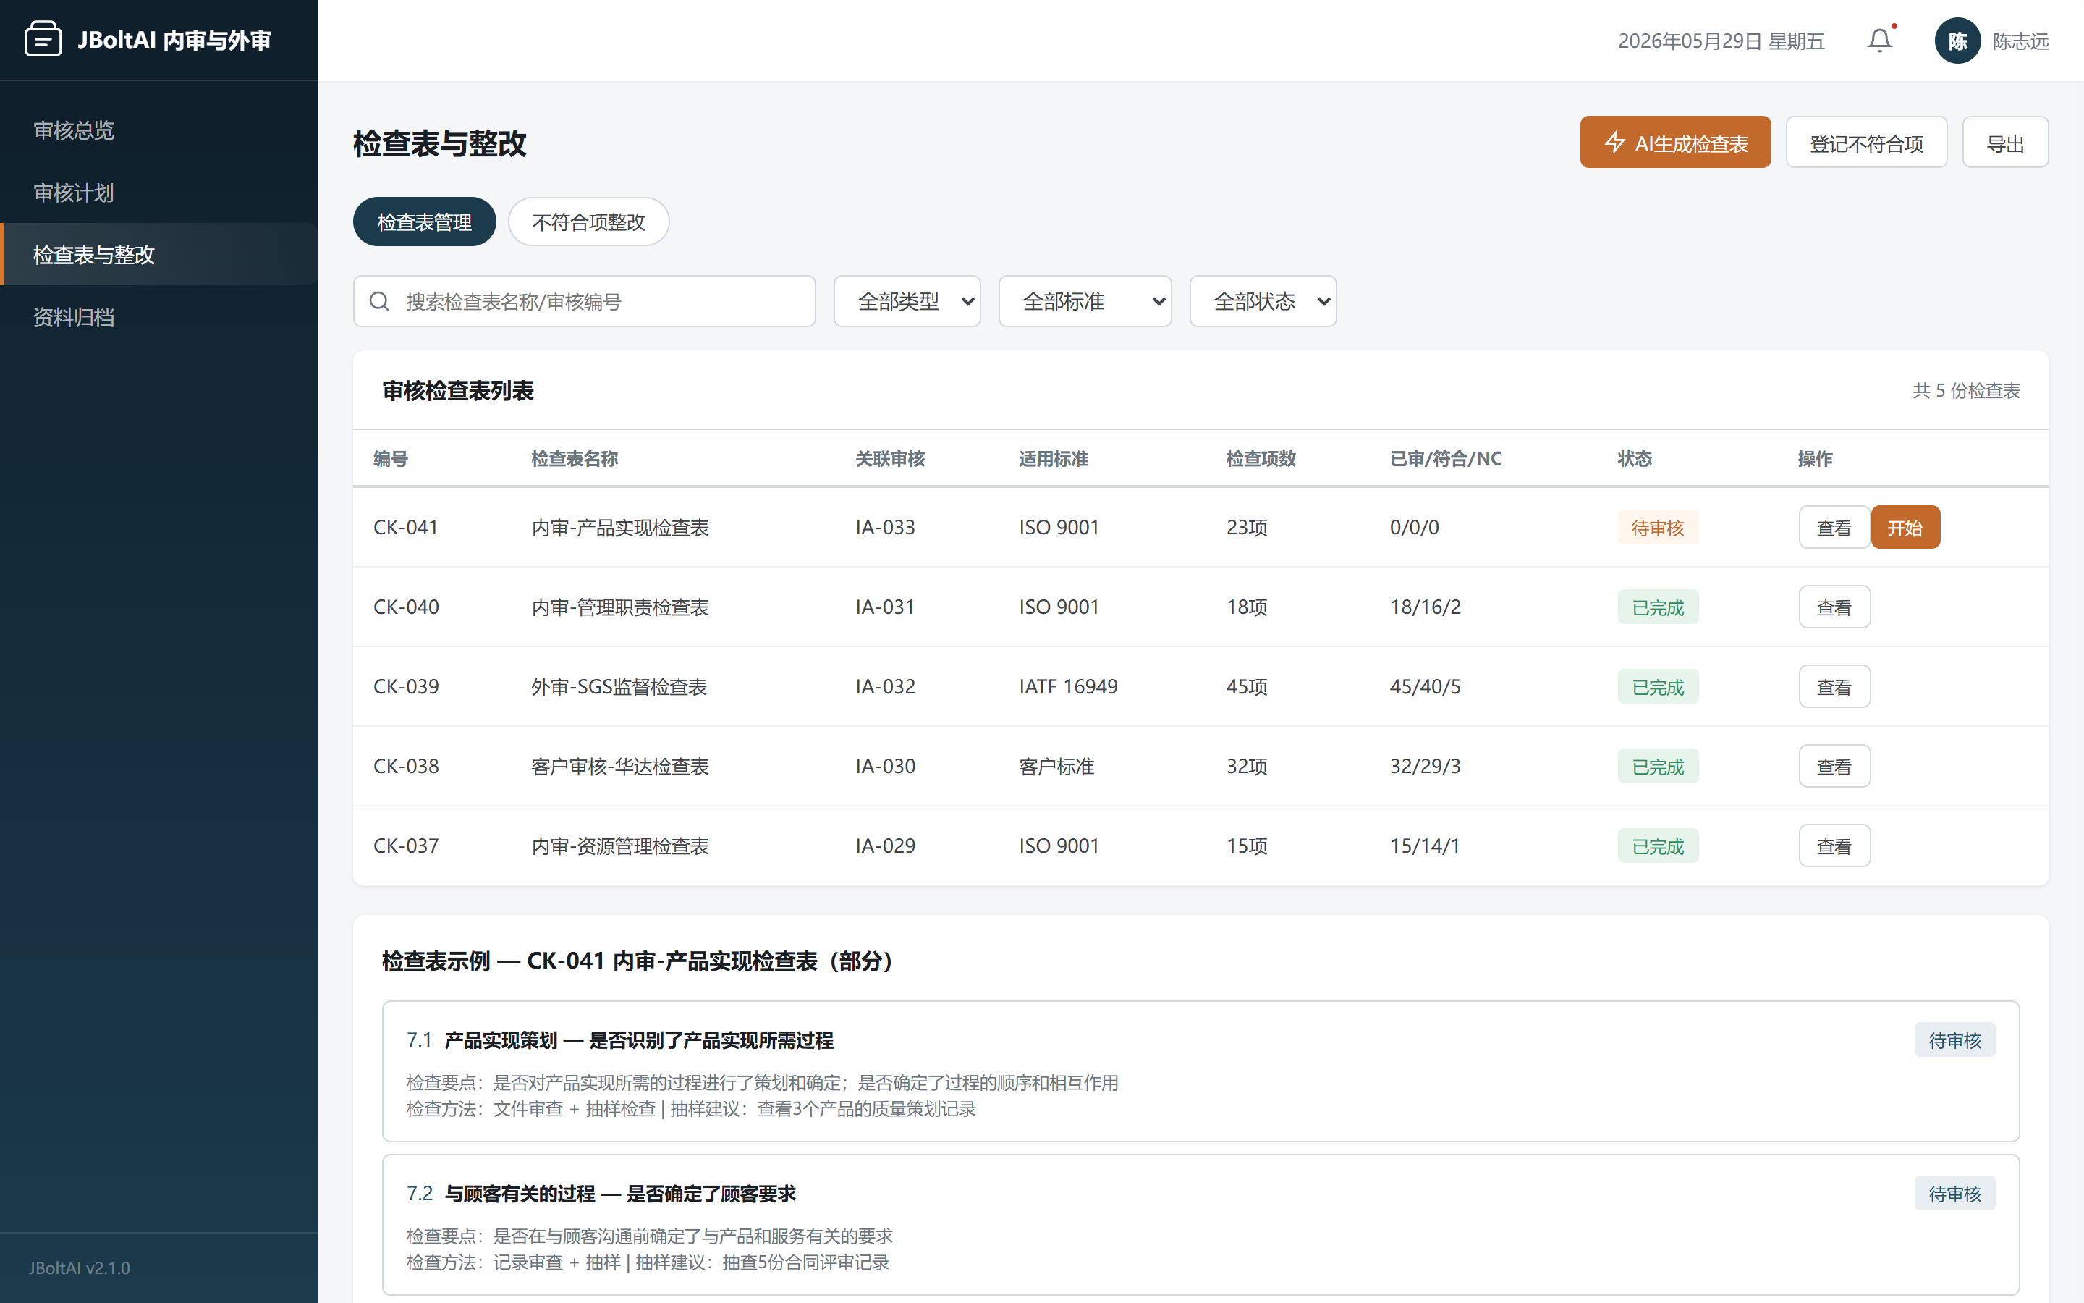
Task: View checklist CK-041
Action: (1834, 528)
